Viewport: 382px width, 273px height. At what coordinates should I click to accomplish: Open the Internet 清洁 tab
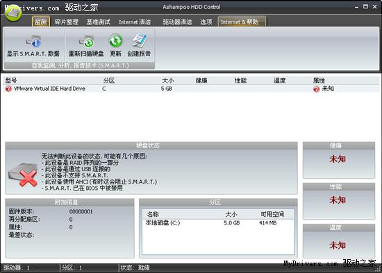pos(135,22)
